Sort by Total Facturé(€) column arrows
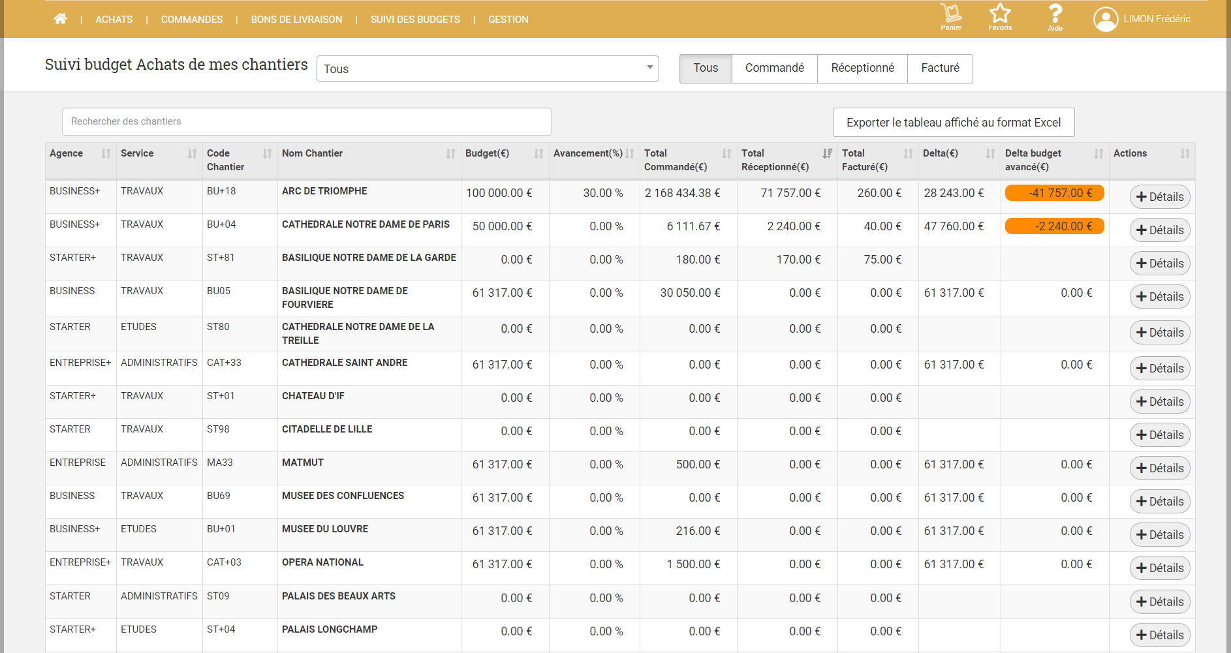This screenshot has width=1231, height=653. 908,153
